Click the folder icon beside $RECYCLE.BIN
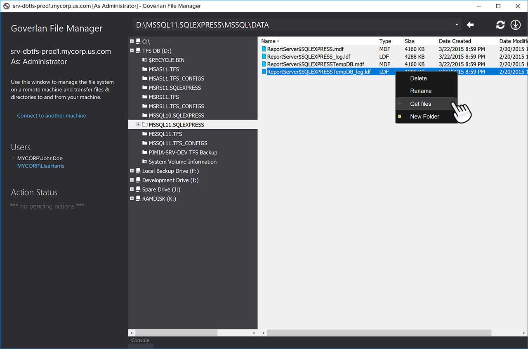This screenshot has width=528, height=349. (145, 60)
